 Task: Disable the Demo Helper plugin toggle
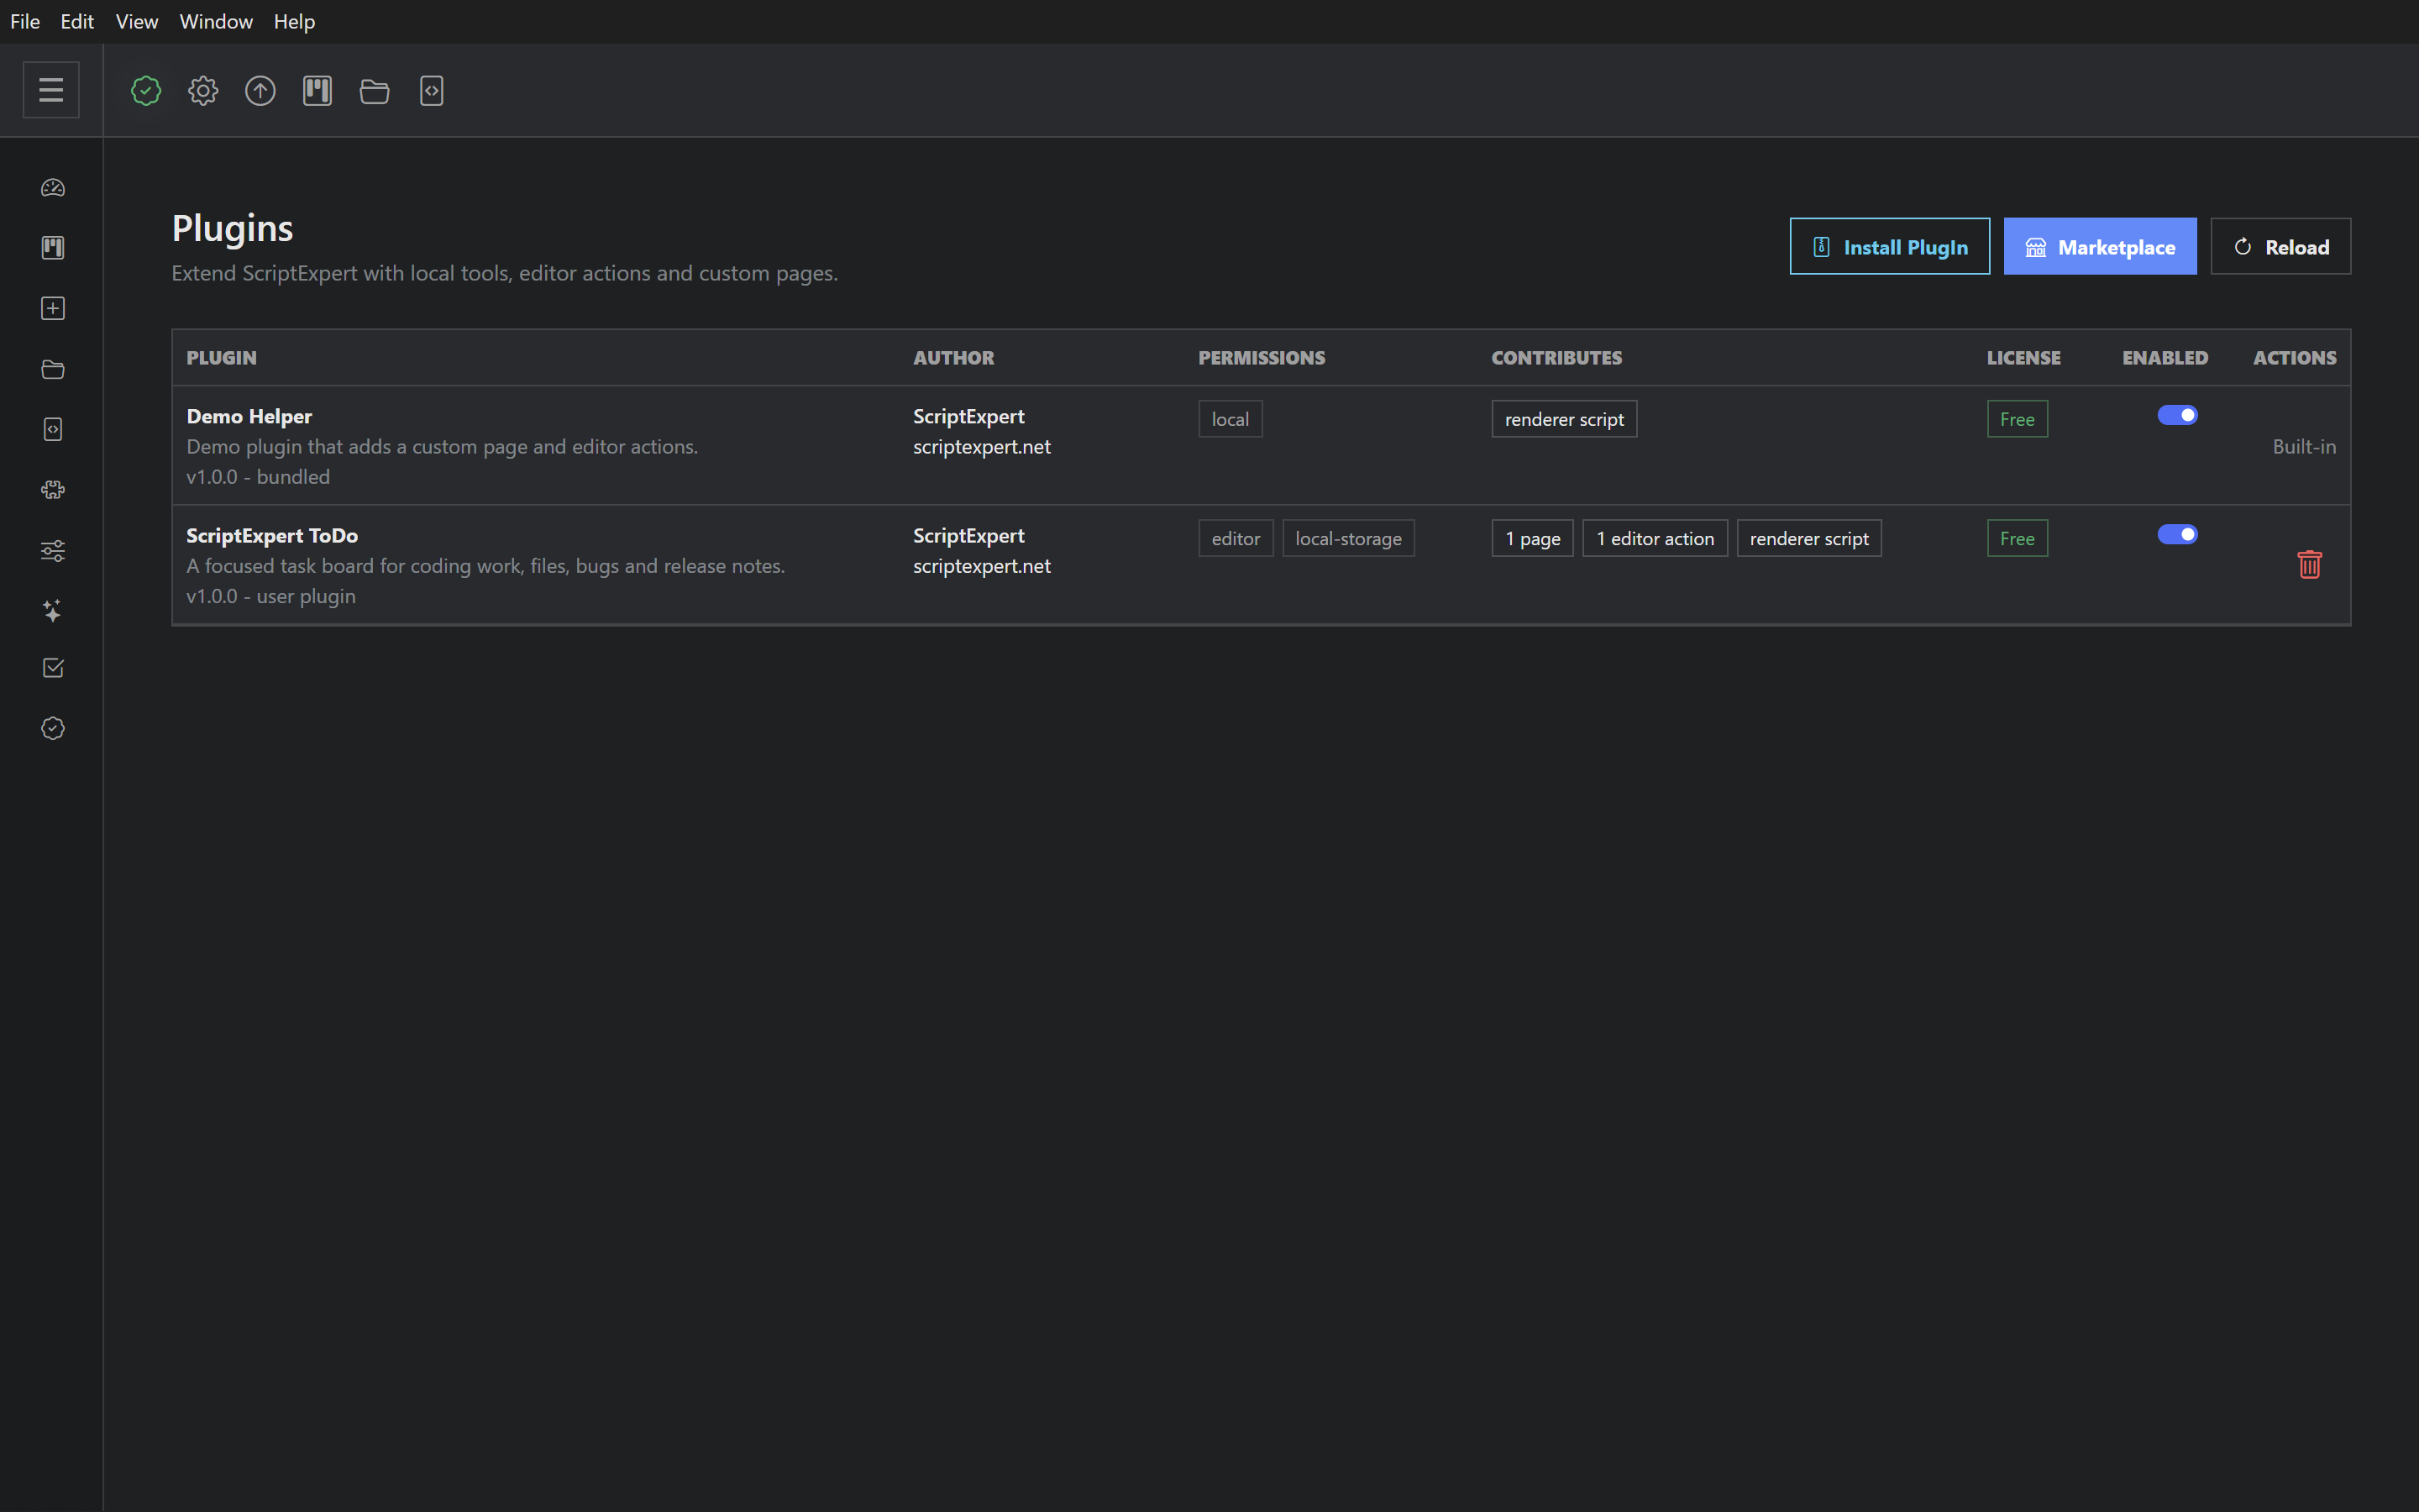2177,415
